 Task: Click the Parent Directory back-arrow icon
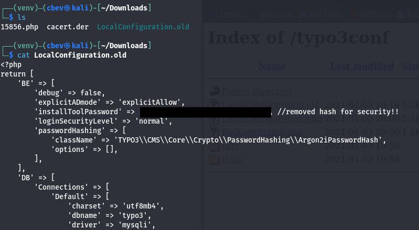[214, 91]
